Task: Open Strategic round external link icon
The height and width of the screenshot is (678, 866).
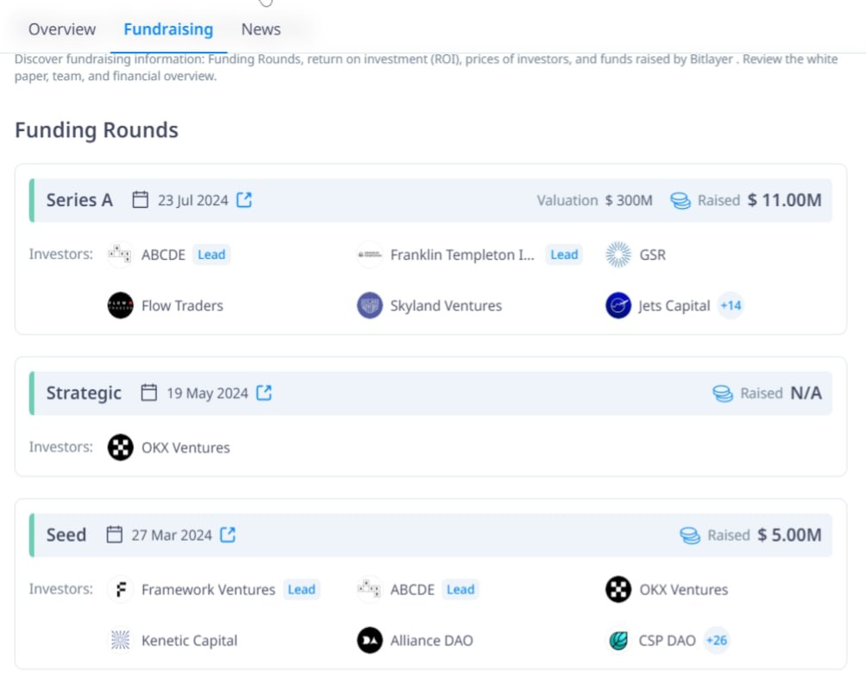Action: (x=264, y=392)
